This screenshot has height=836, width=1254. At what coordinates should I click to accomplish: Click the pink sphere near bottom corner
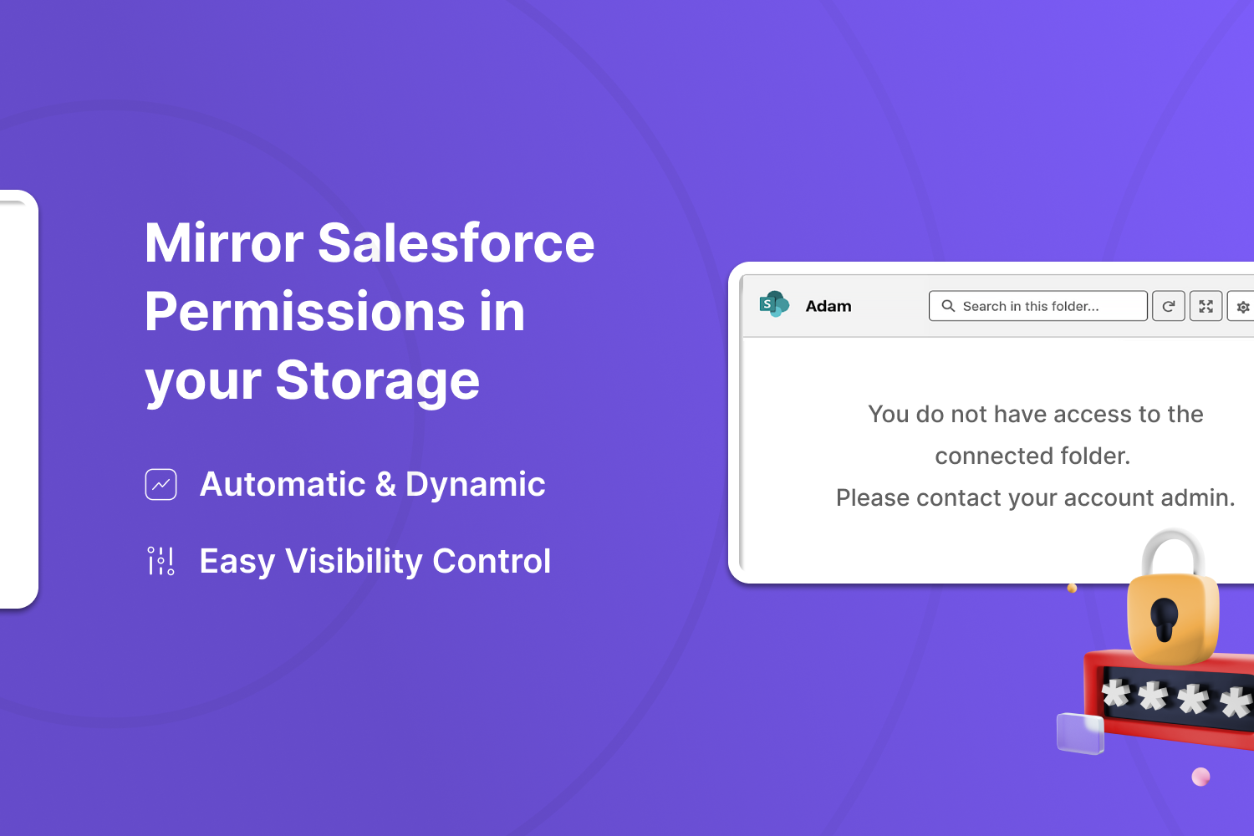(1200, 777)
